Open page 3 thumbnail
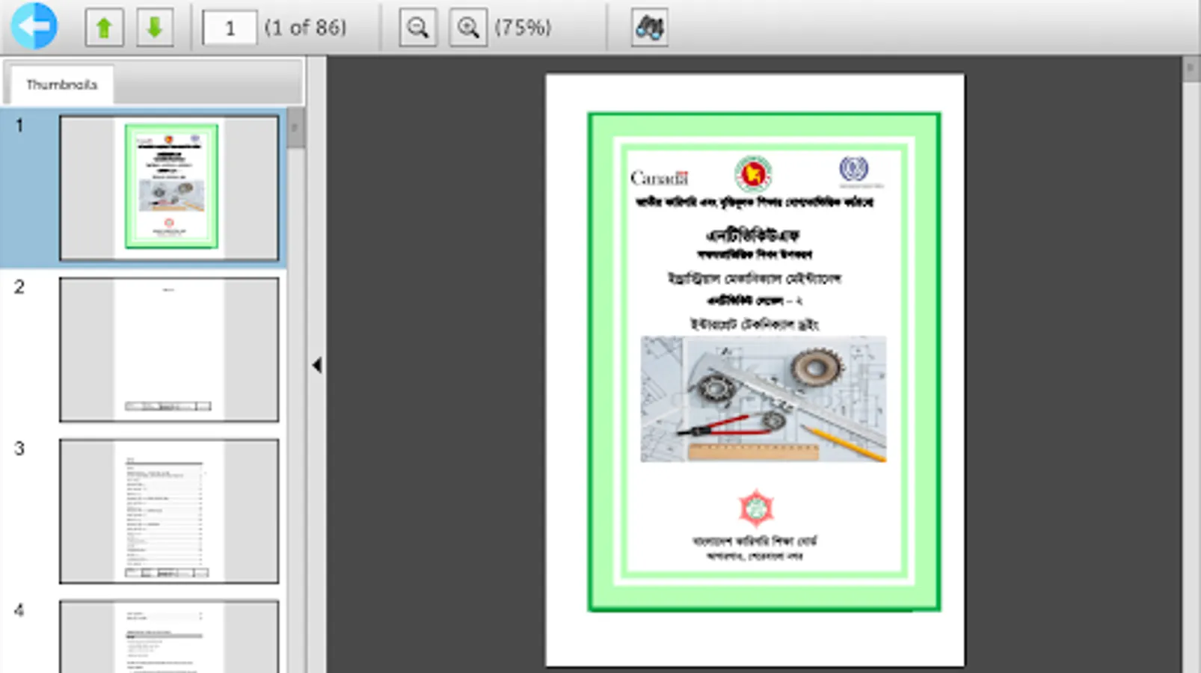Screen dimensions: 1201x673 [169, 511]
